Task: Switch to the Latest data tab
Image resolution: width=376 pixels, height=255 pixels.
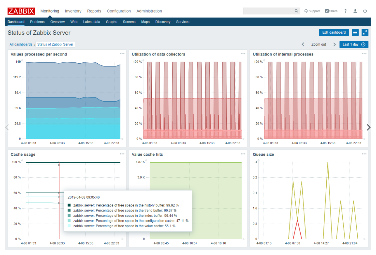Action: point(92,22)
